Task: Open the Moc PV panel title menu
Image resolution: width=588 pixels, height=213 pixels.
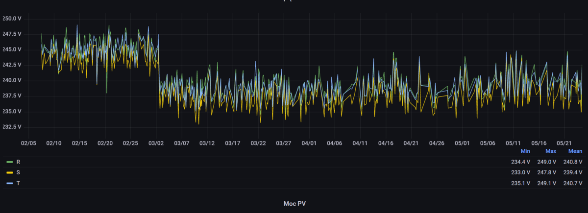Action: 294,203
